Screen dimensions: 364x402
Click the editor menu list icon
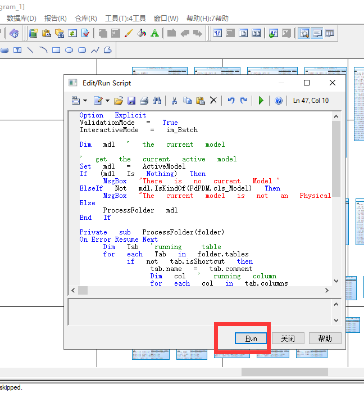[x=76, y=101]
